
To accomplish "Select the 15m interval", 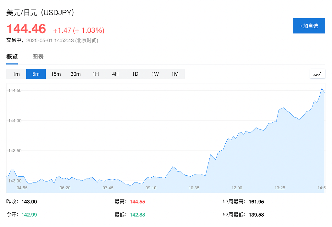I will pos(56,74).
